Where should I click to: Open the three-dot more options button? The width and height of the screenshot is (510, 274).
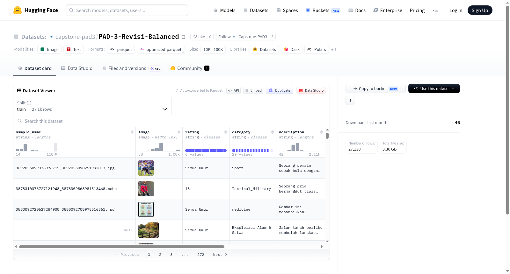350,101
